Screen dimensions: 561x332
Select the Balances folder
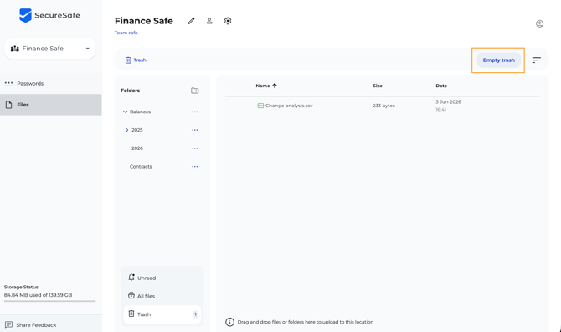tap(140, 112)
